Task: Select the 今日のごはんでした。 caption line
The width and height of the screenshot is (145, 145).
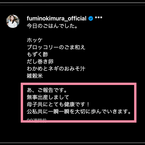Action: [x=52, y=26]
